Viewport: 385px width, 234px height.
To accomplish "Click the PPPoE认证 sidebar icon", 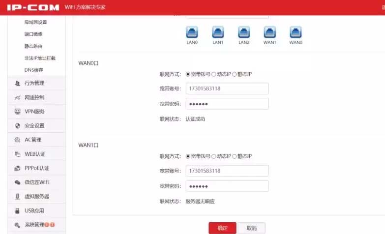I will [x=17, y=168].
